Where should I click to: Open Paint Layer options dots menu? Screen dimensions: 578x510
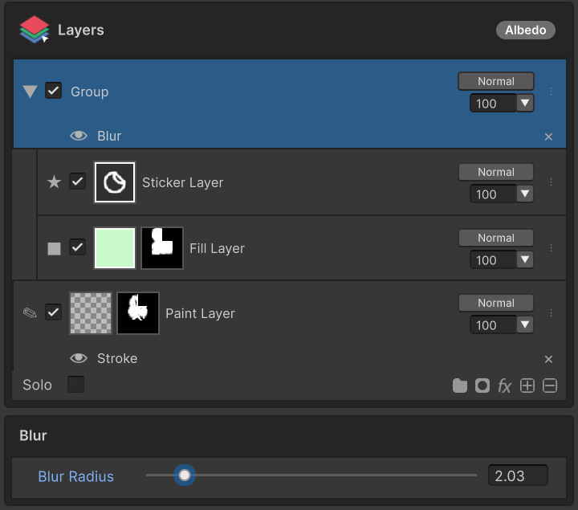551,313
